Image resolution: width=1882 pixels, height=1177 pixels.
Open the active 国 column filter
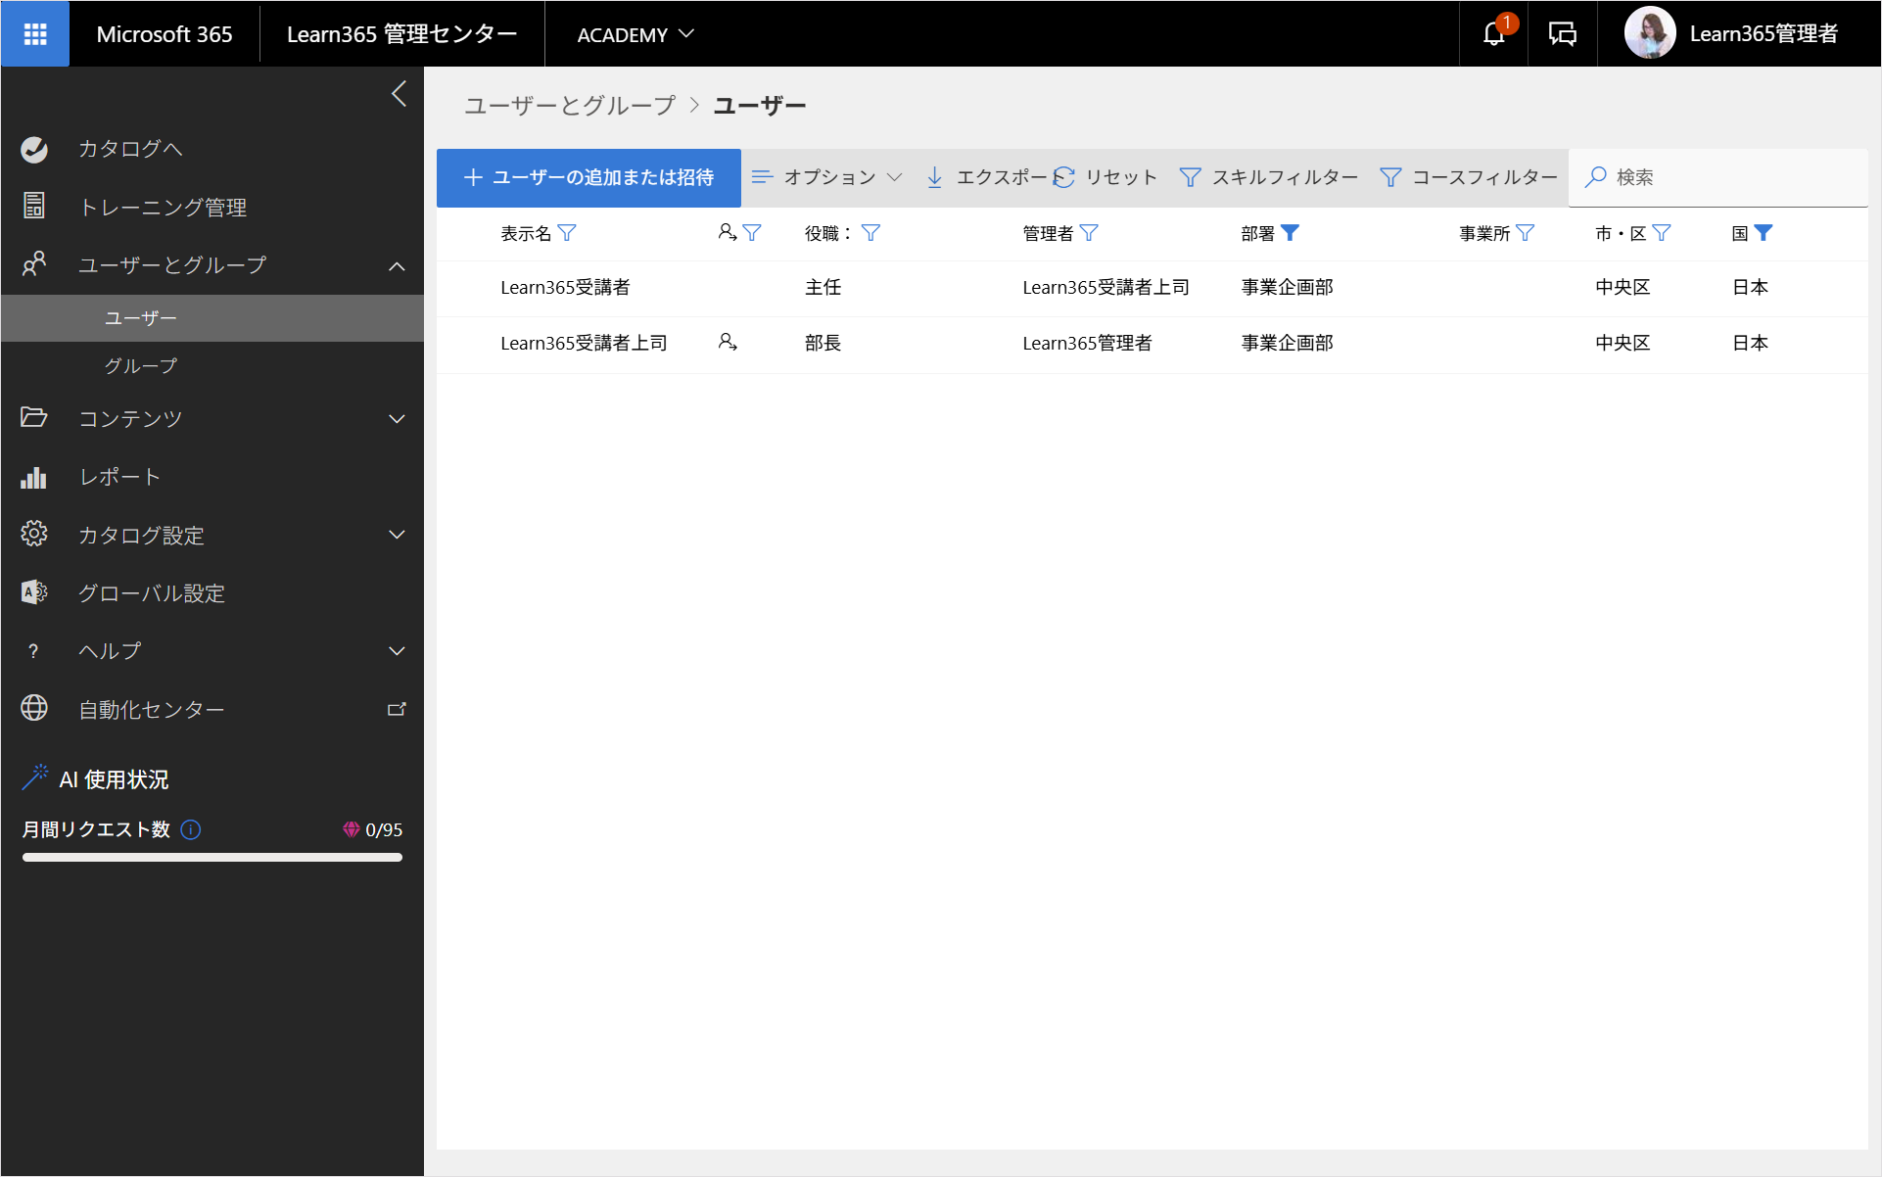click(1764, 233)
